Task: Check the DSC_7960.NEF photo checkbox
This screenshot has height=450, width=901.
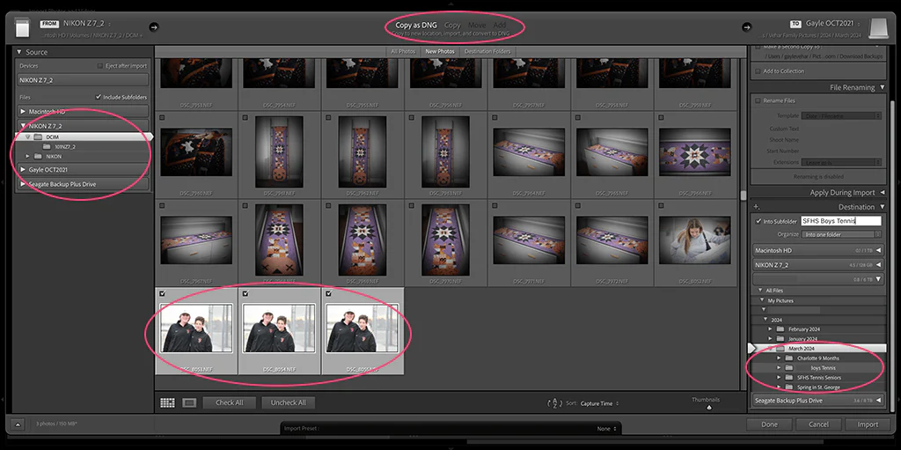Action: coord(162,117)
